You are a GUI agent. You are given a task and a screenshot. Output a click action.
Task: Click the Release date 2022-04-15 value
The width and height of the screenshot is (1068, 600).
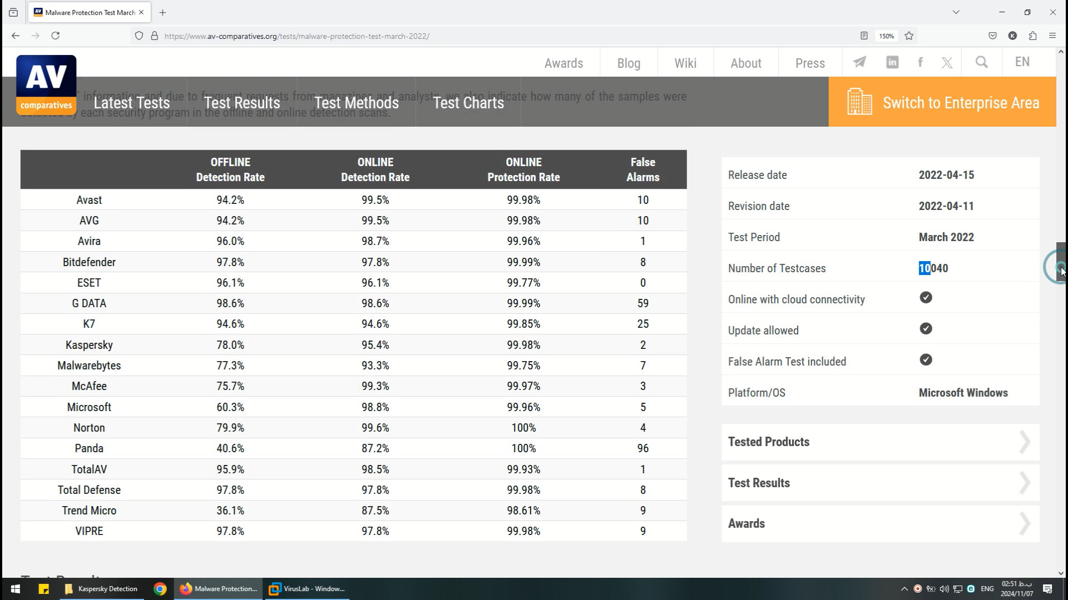point(946,175)
